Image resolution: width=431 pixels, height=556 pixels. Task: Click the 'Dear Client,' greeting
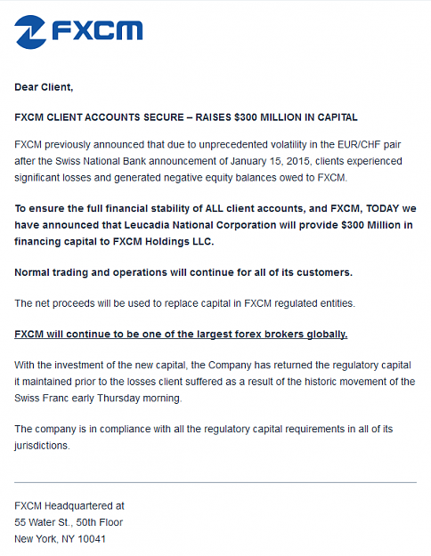coord(44,87)
